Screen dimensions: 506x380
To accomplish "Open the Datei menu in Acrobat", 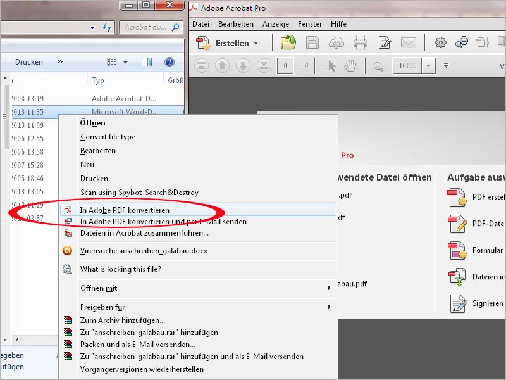I will [201, 24].
